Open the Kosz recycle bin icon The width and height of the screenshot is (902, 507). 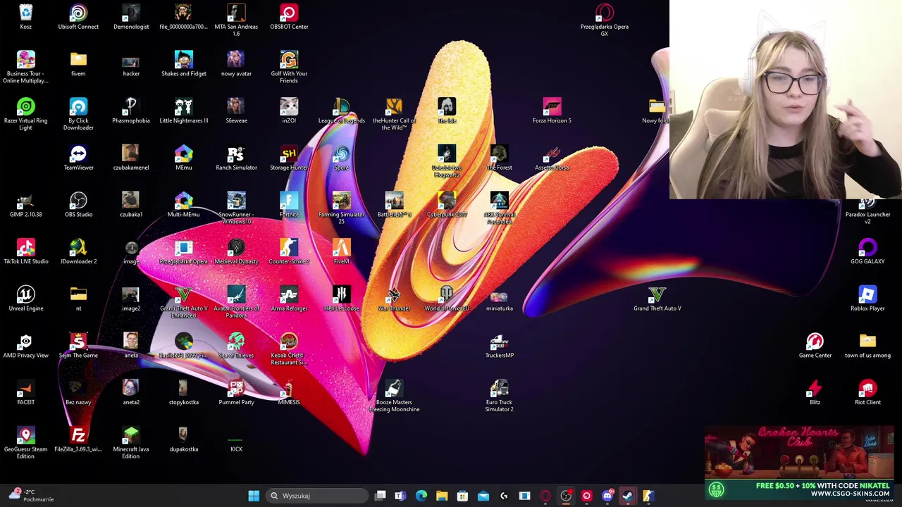pyautogui.click(x=25, y=18)
